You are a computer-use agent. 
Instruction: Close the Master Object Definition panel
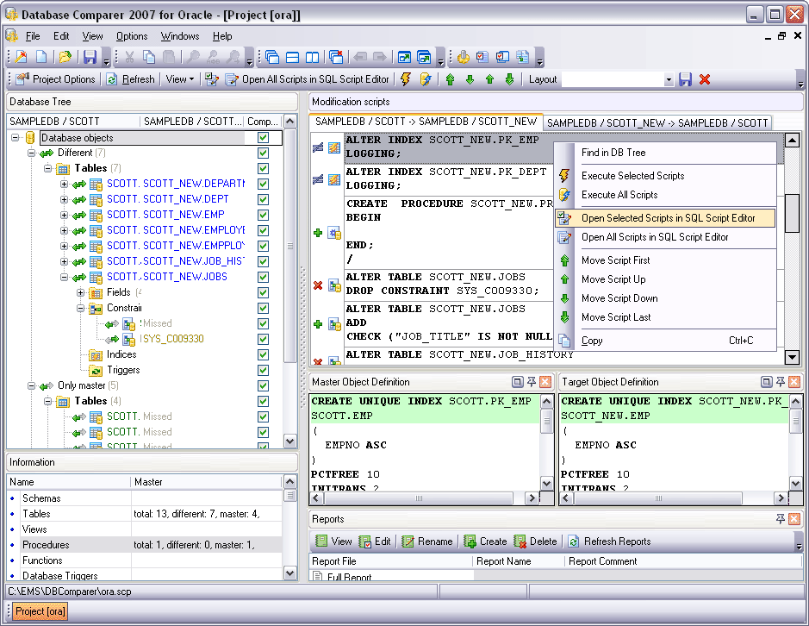(x=545, y=382)
